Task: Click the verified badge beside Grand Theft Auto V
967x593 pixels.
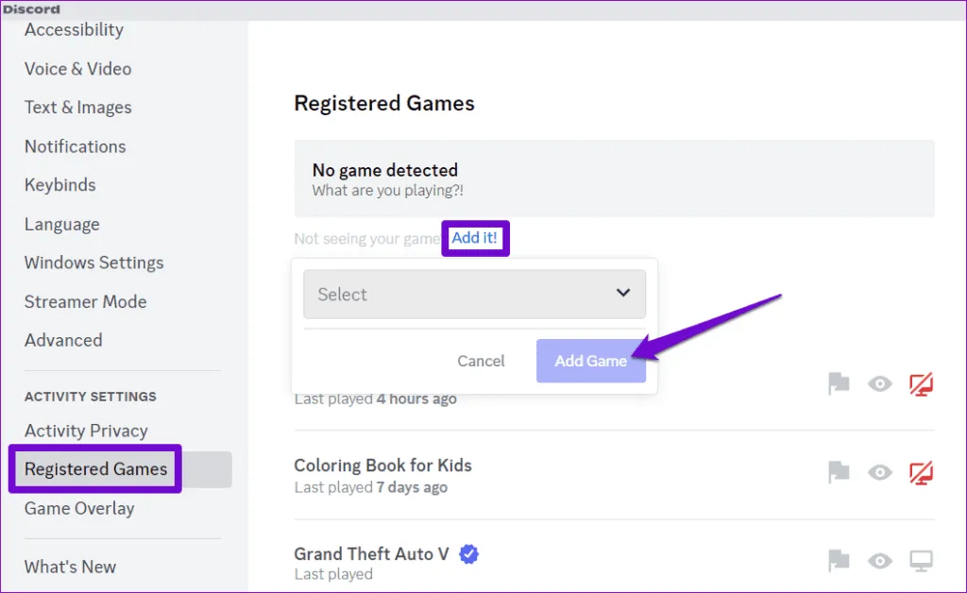Action: click(469, 554)
